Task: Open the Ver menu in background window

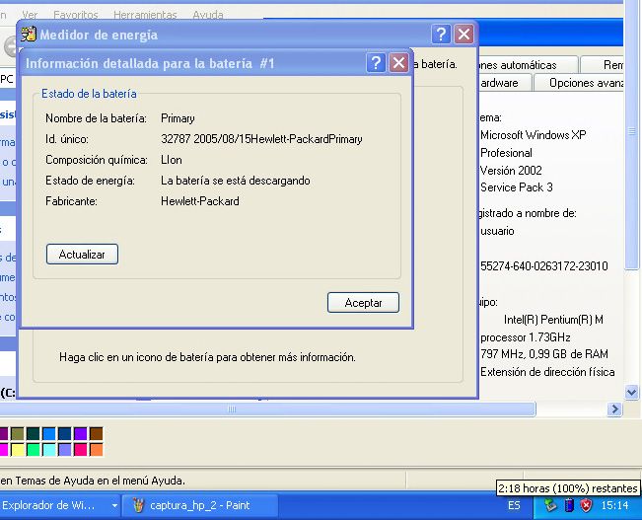Action: point(30,15)
